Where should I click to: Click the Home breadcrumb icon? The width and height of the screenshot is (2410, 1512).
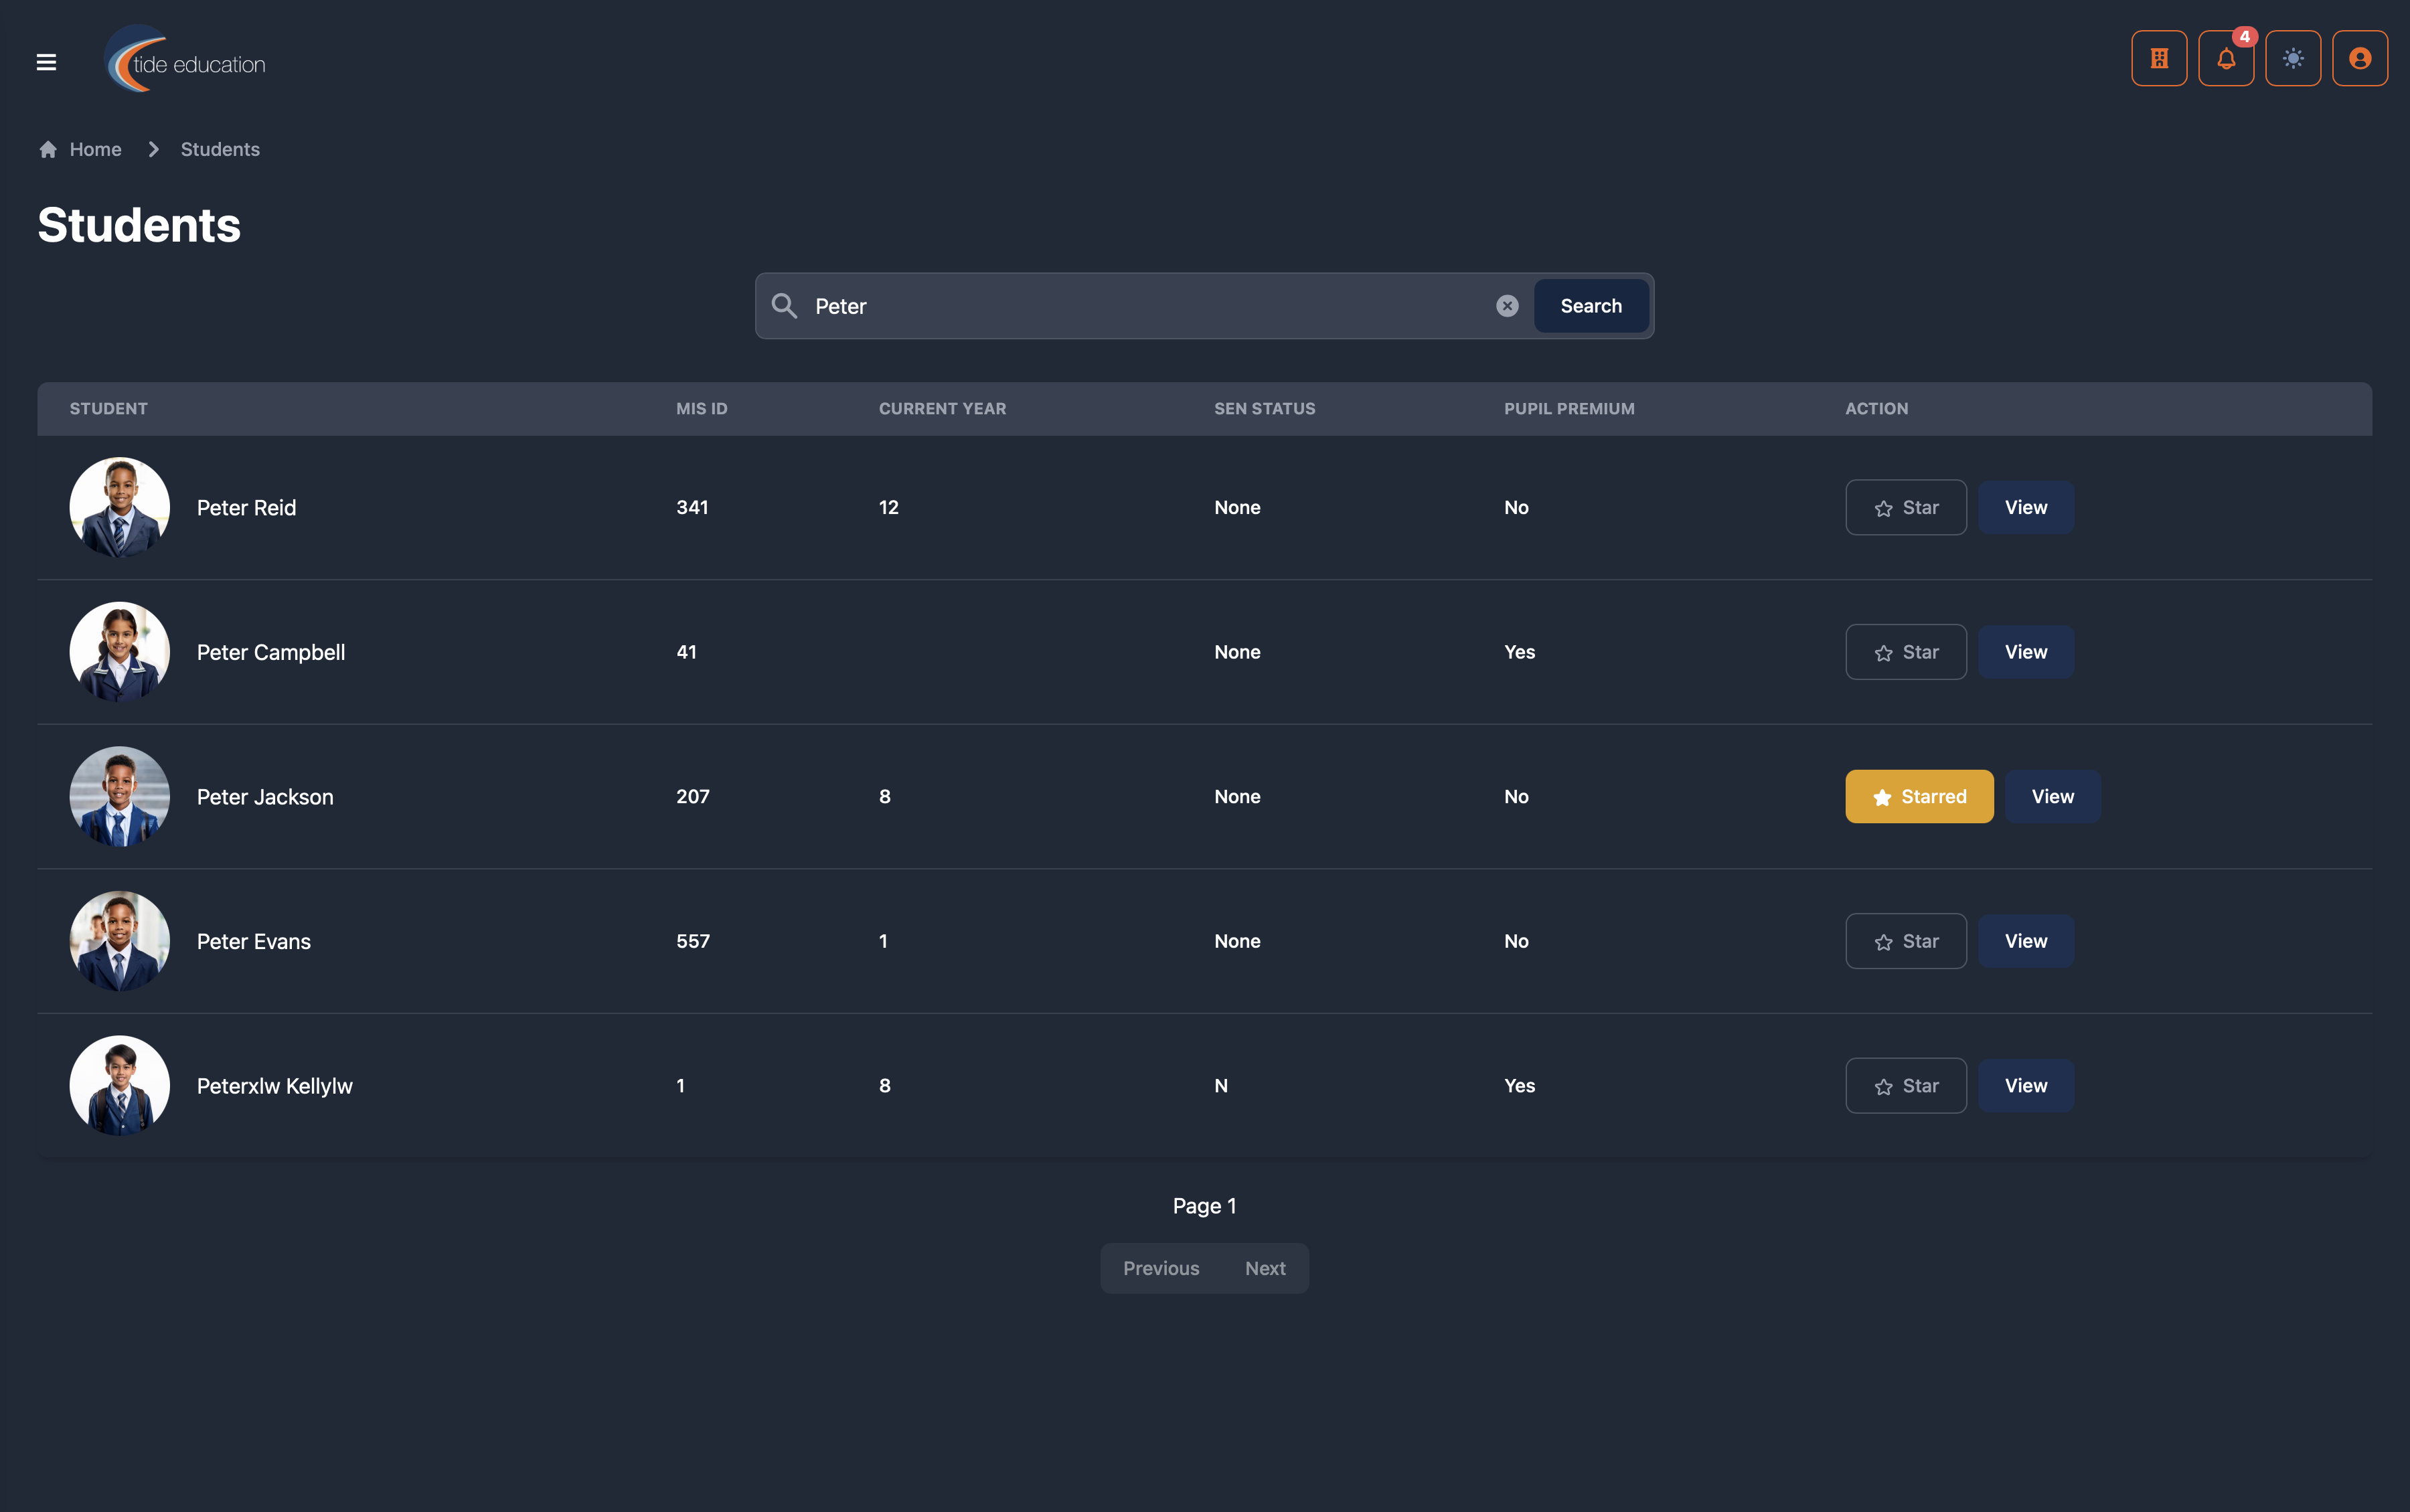coord(48,149)
